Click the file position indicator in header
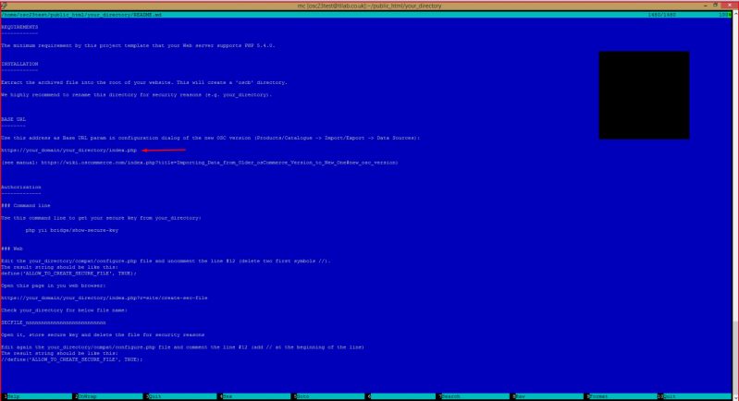Screen dimensions: 739x401 click(714, 16)
